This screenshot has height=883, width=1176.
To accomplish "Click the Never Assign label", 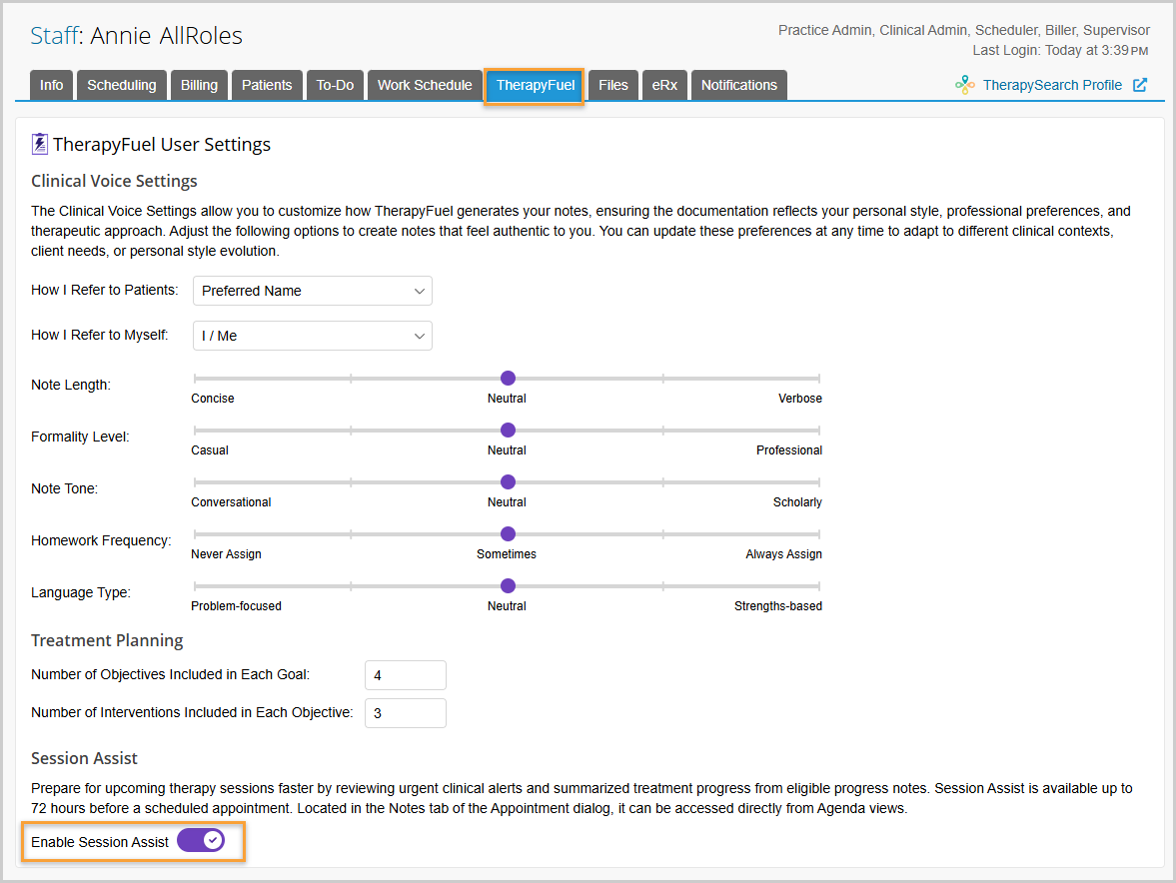I will [226, 554].
